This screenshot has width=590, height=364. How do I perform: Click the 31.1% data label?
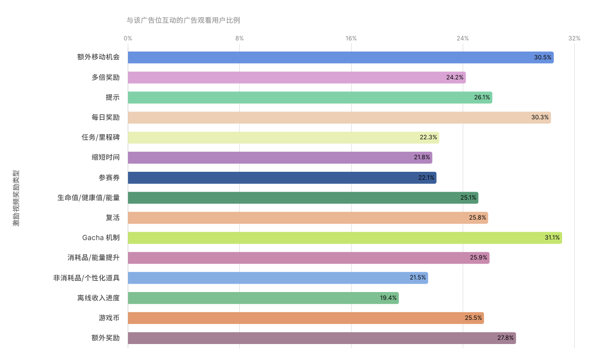pos(552,238)
